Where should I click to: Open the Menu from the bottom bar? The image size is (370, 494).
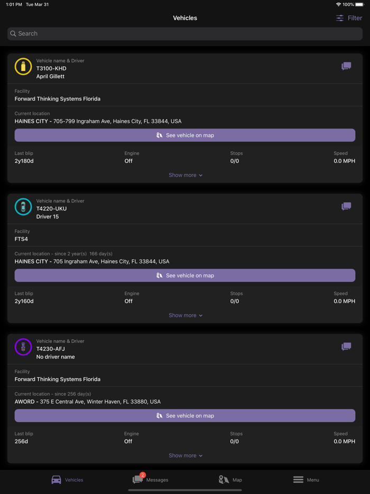click(x=306, y=480)
